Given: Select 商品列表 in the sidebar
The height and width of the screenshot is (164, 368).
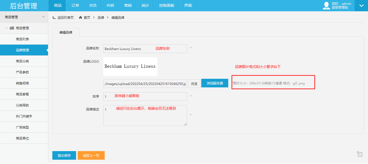Looking at the screenshot, I should (24, 39).
